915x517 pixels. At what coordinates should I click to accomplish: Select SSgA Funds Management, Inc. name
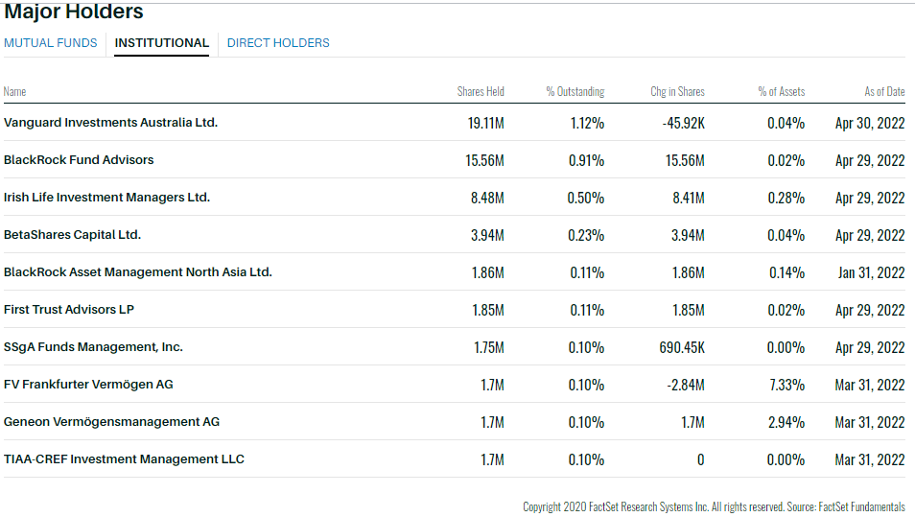tap(93, 346)
